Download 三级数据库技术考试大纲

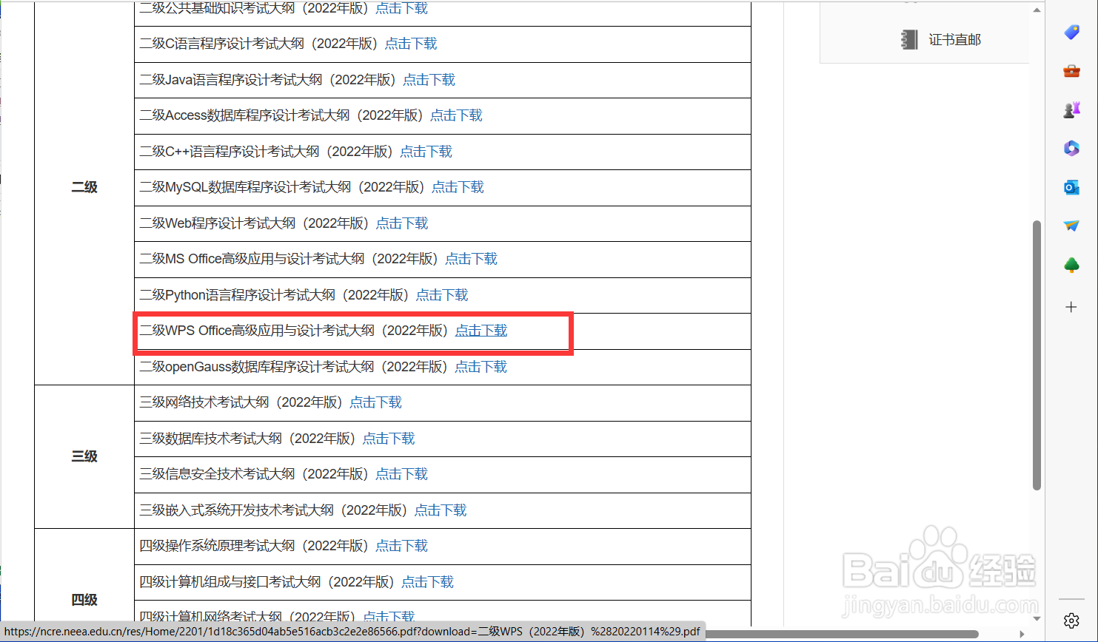[389, 439]
